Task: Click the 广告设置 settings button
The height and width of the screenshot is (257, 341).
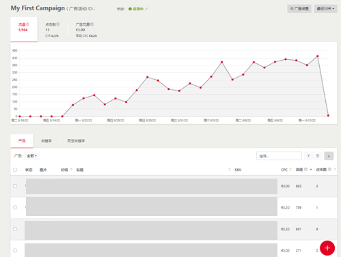Action: pyautogui.click(x=299, y=9)
